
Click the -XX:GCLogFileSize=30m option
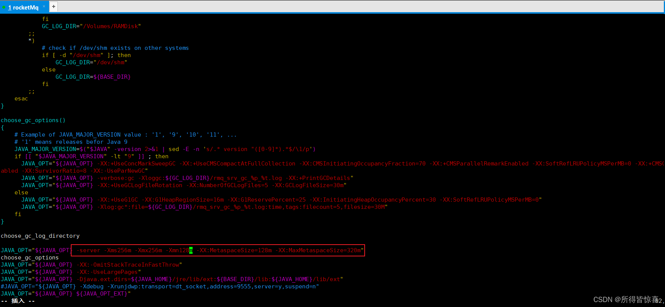pos(308,185)
